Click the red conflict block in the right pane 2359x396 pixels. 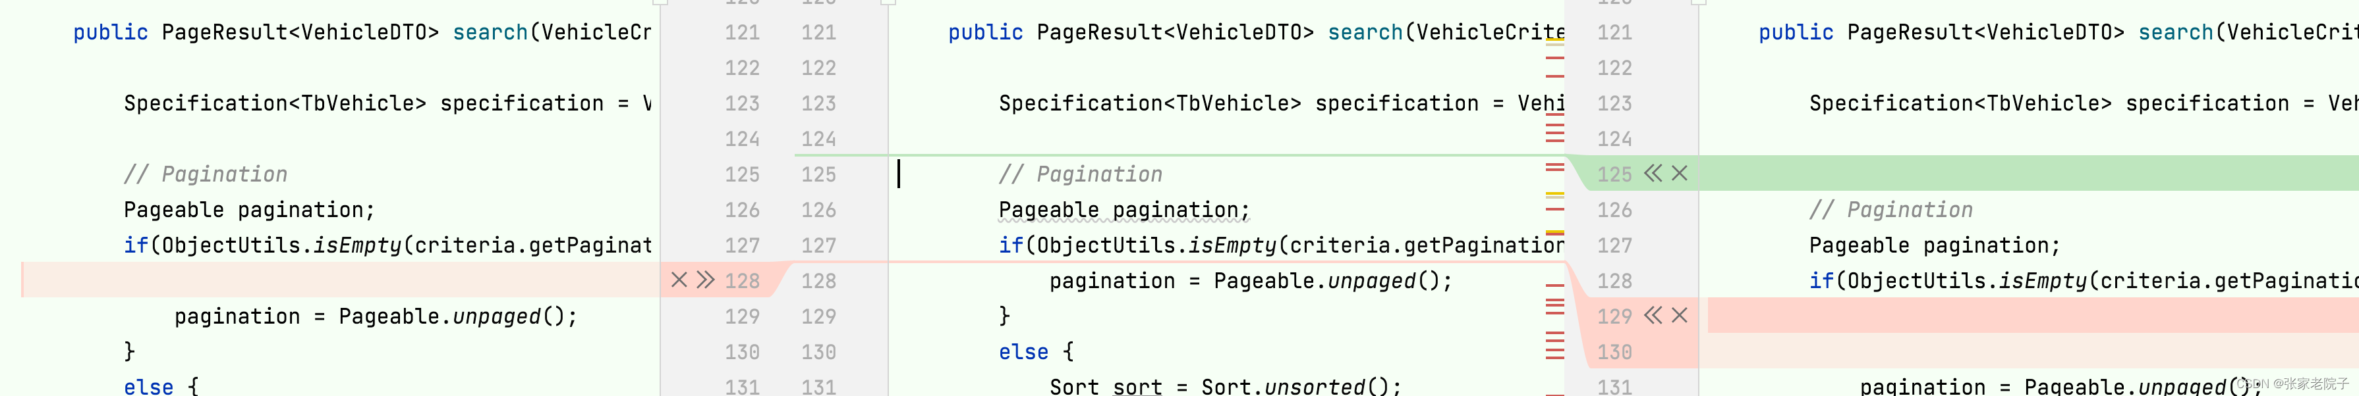2028,316
